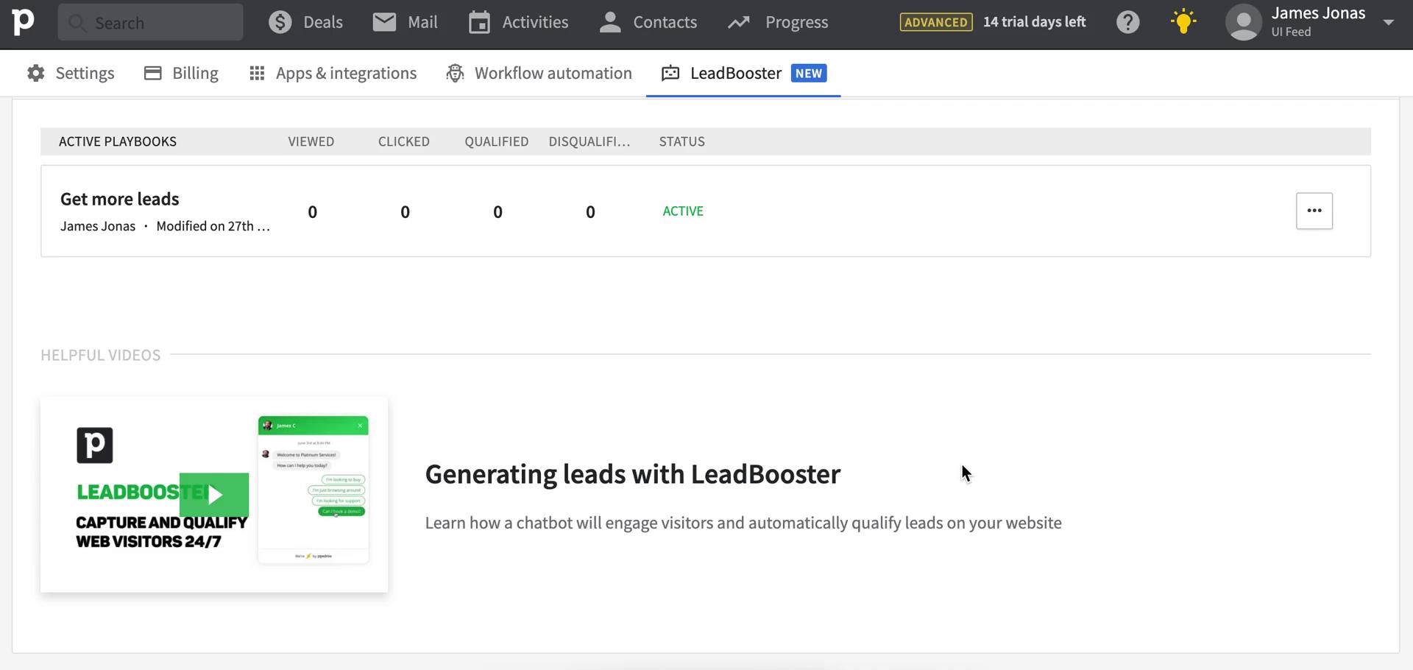Focus the Search input field
Viewport: 1413px width, 670px height.
click(x=150, y=22)
